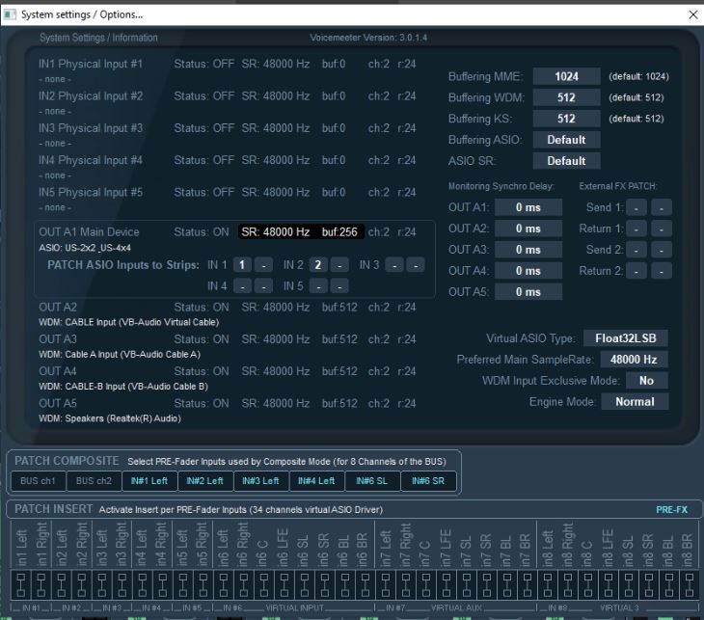
Task: Toggle in8 SR insert switch
Action: (x=649, y=584)
